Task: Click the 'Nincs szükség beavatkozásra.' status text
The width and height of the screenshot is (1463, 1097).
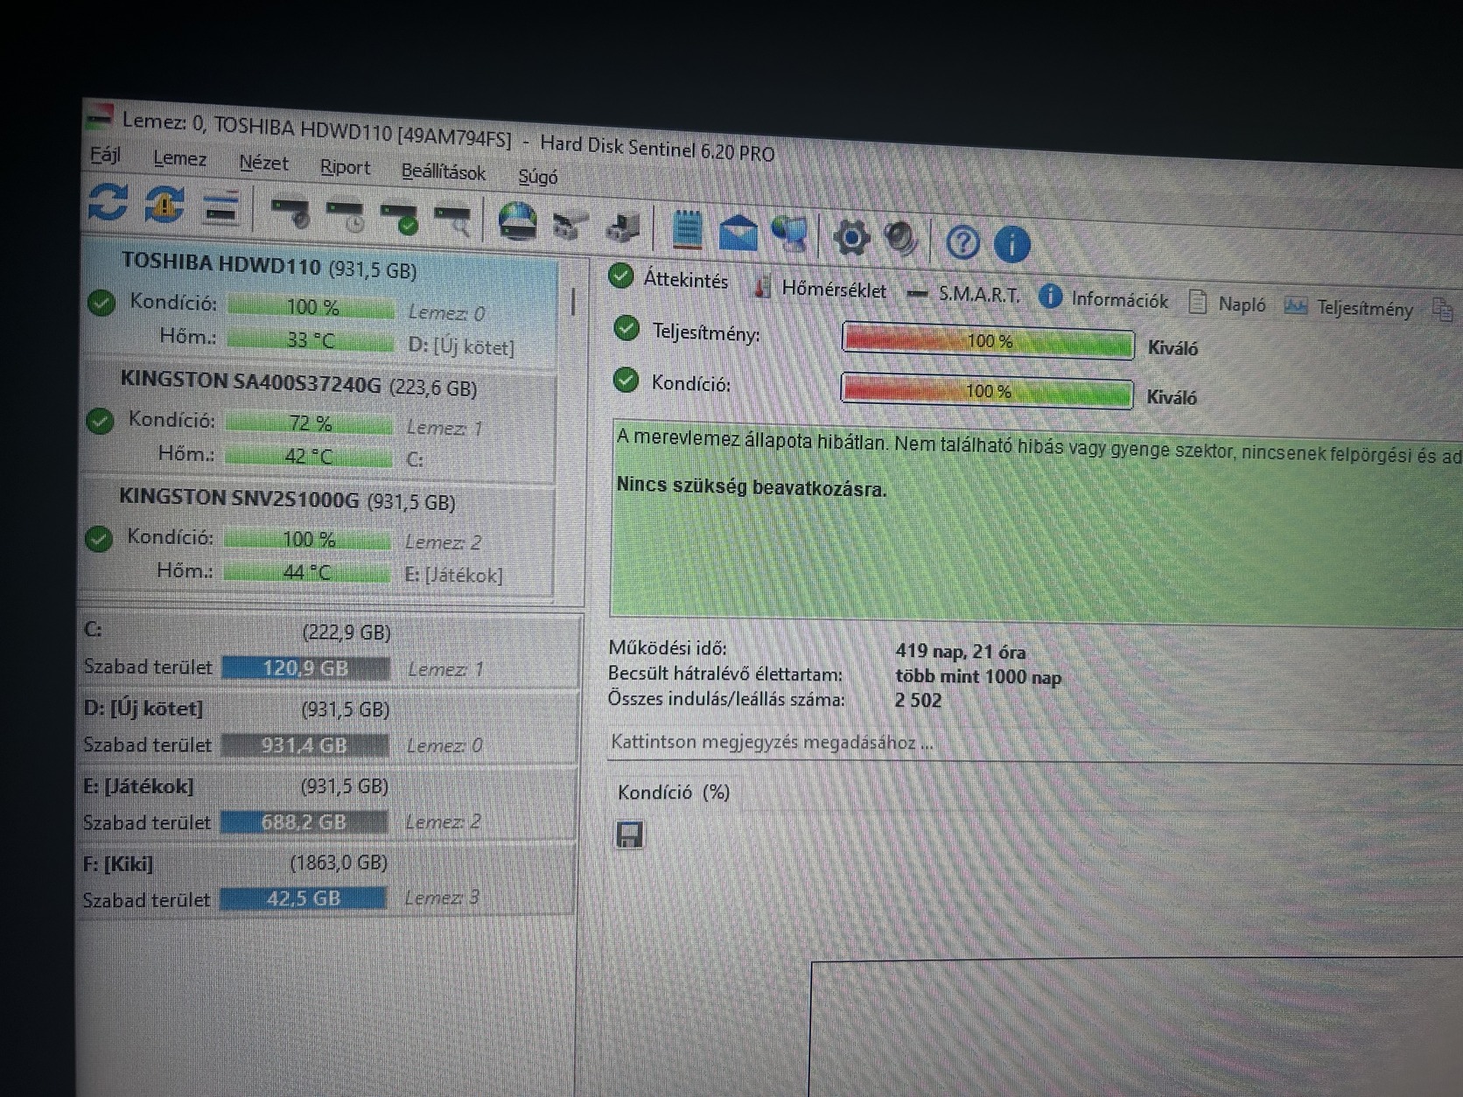Action: click(x=752, y=486)
